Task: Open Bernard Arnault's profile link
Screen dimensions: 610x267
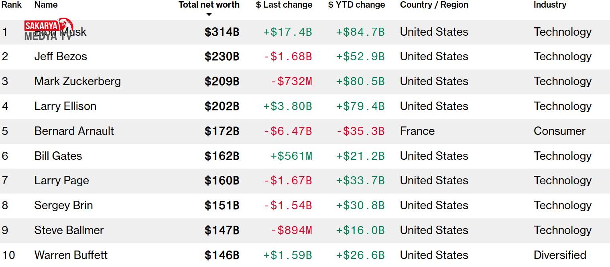Action: tap(74, 131)
